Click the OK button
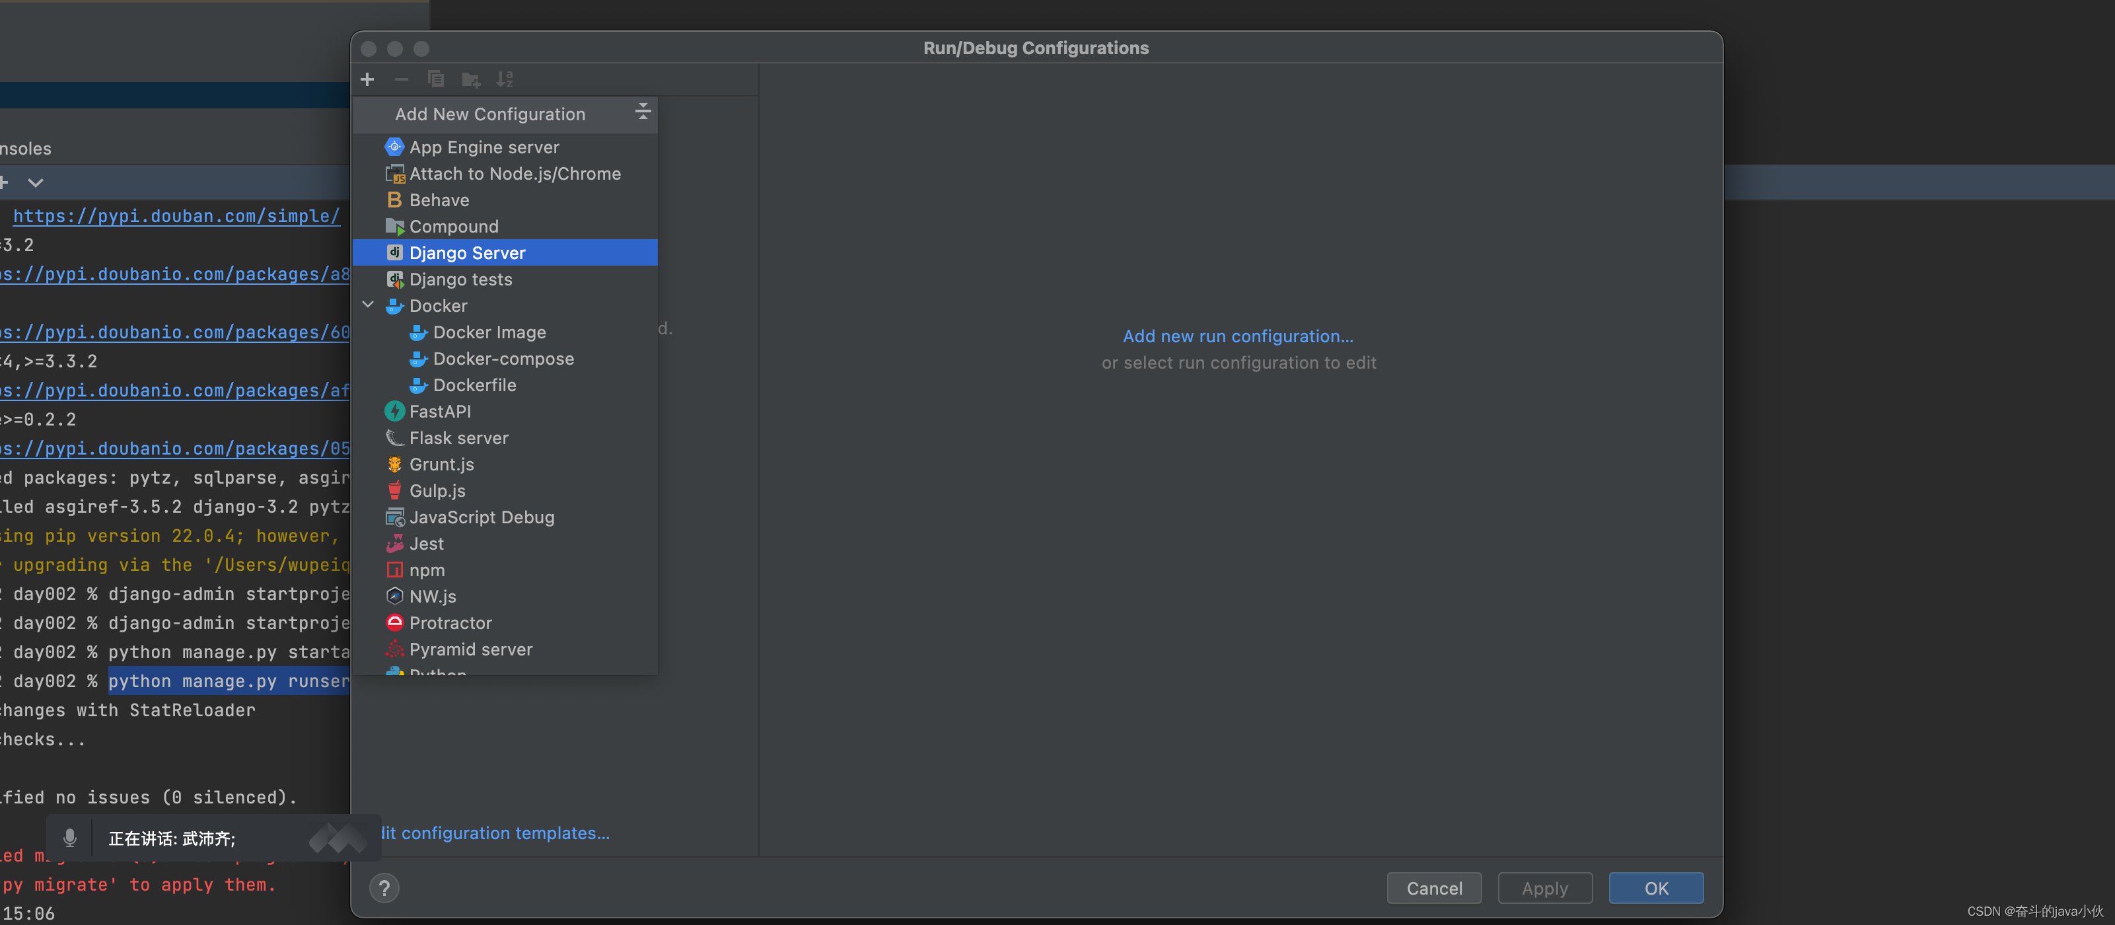The width and height of the screenshot is (2115, 925). (x=1656, y=888)
